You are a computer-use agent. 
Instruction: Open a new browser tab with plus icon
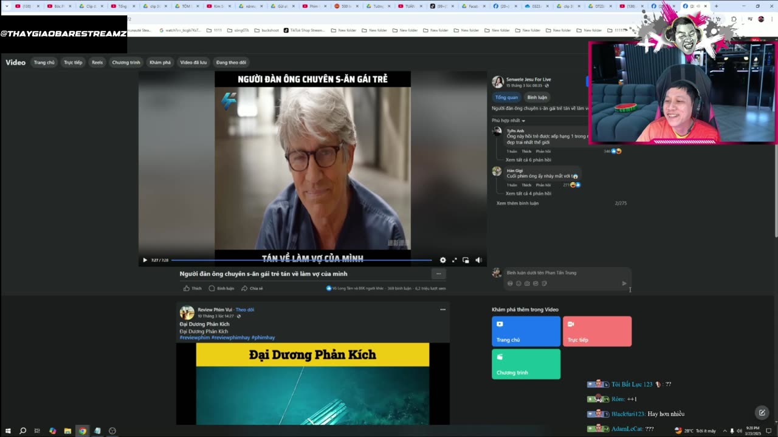(716, 6)
